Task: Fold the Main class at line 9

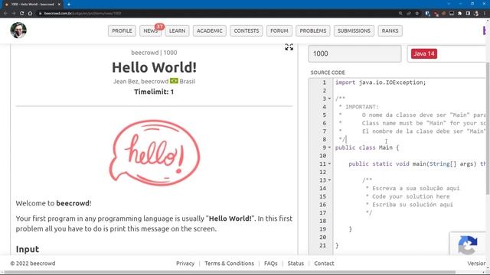Action: pyautogui.click(x=329, y=147)
